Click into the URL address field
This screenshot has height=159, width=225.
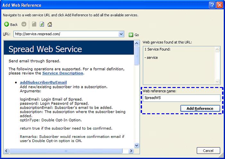pos(66,34)
